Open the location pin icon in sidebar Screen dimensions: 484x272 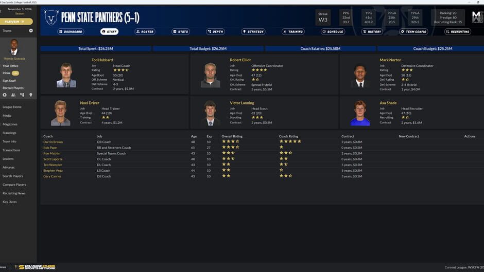coord(30,95)
